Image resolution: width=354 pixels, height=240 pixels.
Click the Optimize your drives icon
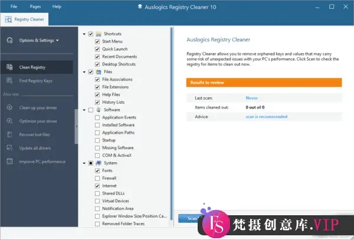coord(9,121)
